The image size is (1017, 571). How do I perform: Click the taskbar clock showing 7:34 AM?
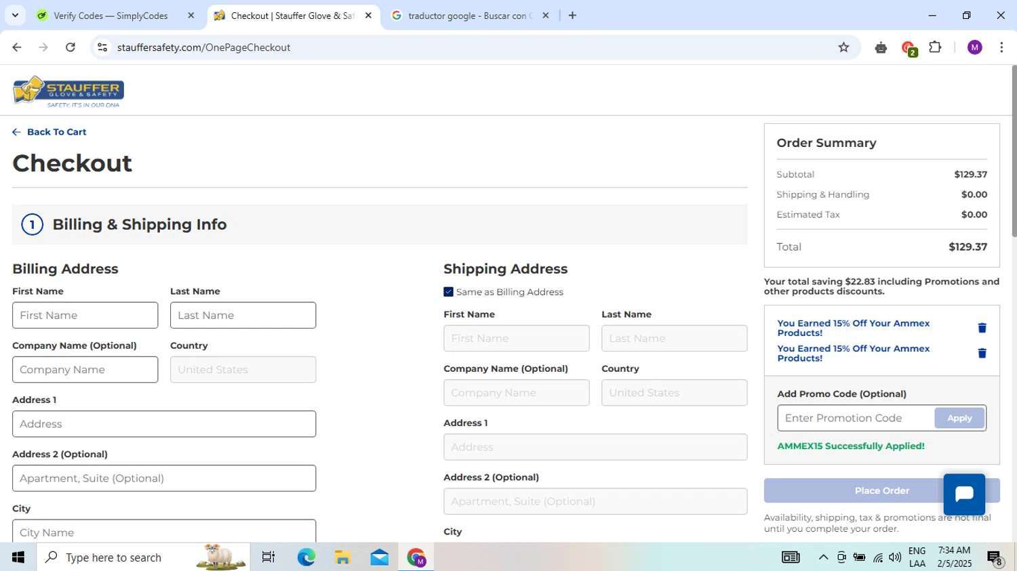coord(954,557)
